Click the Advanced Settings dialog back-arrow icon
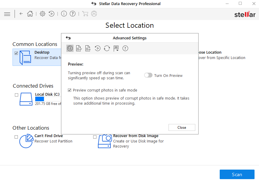The image size is (259, 183). point(68,38)
